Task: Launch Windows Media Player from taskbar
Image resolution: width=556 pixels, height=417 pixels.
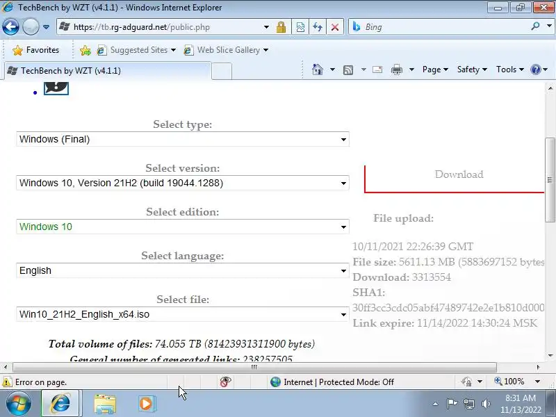Action: pyautogui.click(x=146, y=404)
